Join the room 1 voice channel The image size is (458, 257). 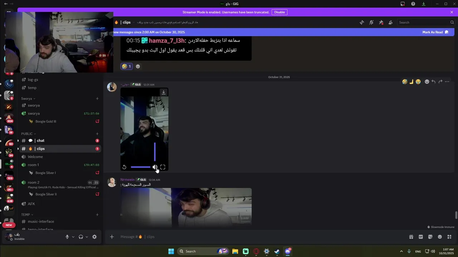pyautogui.click(x=61, y=165)
